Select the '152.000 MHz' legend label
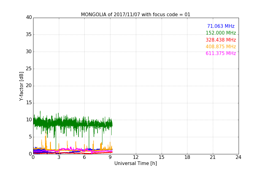The width and height of the screenshot is (265, 176). point(221,33)
